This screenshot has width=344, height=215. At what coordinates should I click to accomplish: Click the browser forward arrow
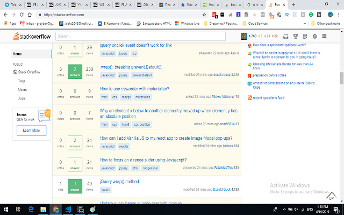(x=13, y=15)
